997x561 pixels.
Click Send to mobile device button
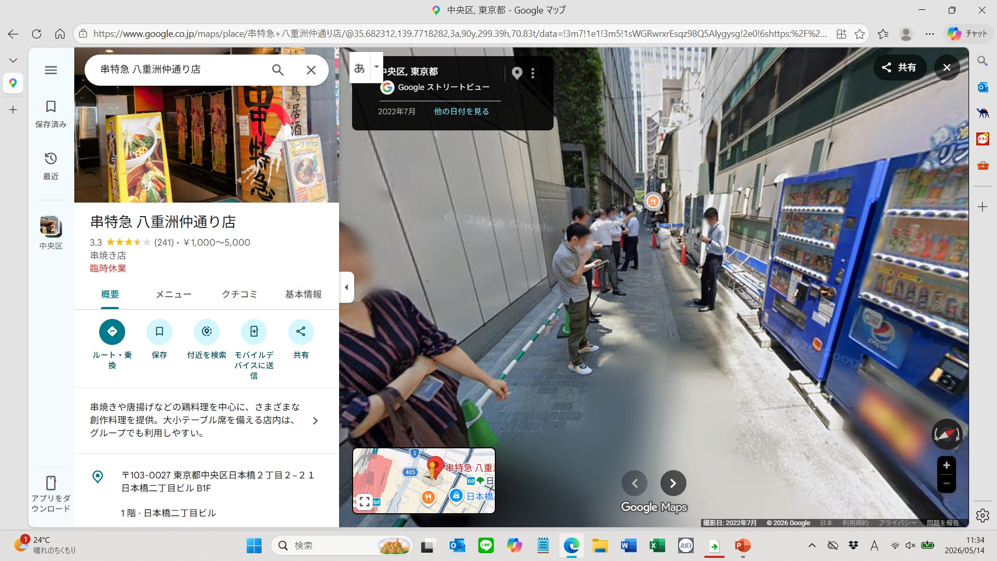coord(254,331)
